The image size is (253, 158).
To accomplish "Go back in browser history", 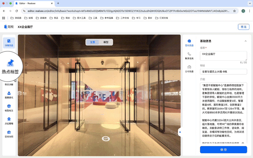I will tap(4, 11).
